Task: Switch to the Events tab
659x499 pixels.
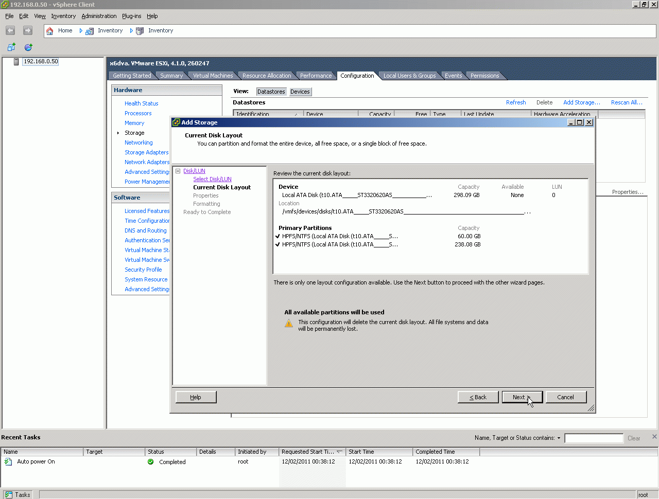Action: click(454, 76)
